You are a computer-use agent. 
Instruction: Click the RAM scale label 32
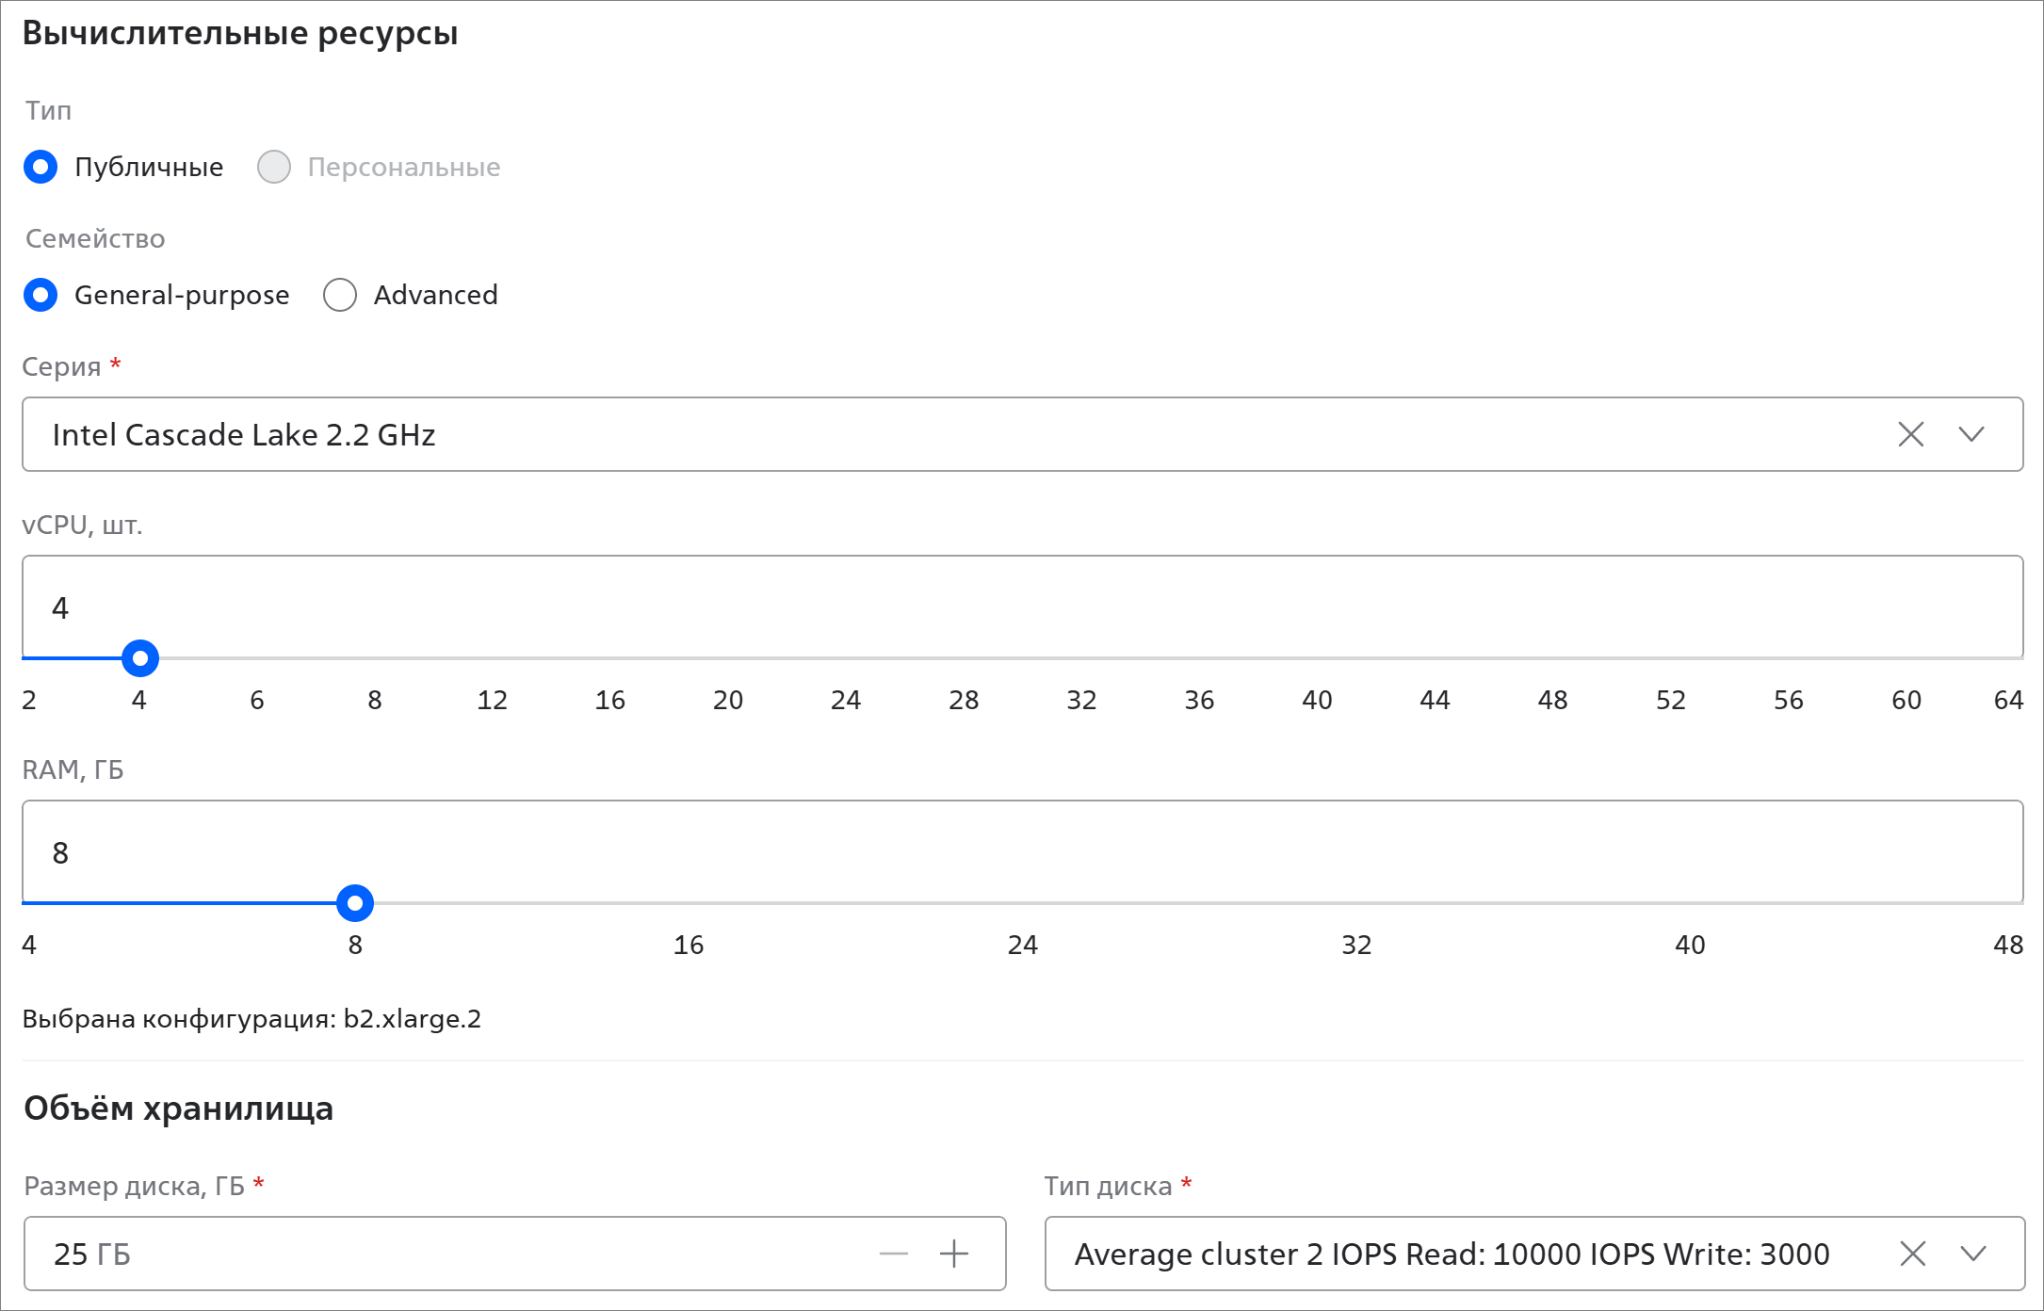pos(1356,945)
